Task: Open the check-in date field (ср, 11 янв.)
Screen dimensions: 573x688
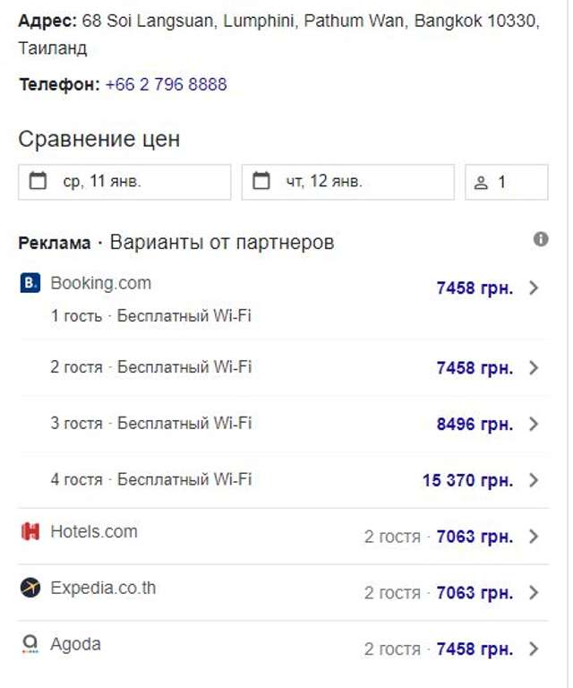Action: point(124,182)
